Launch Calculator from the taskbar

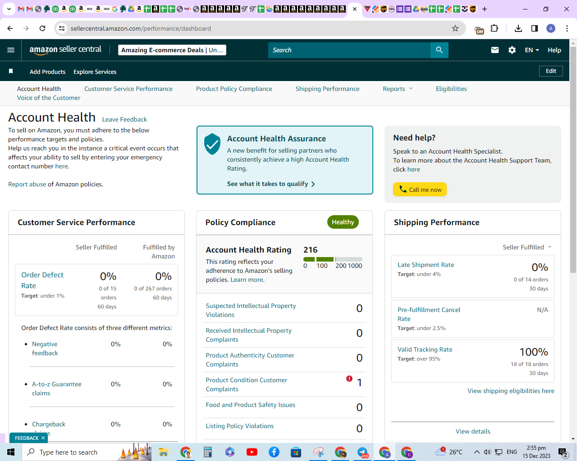(208, 452)
